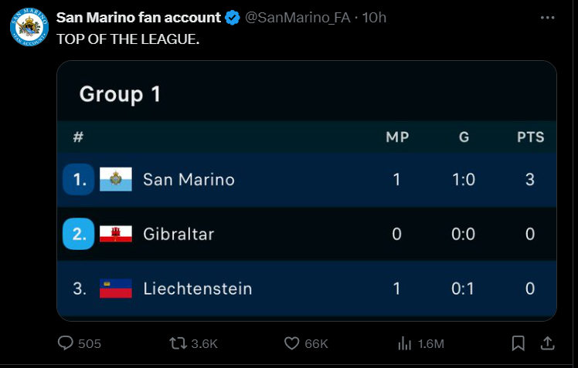Click the Gibraltar flag icon

116,234
